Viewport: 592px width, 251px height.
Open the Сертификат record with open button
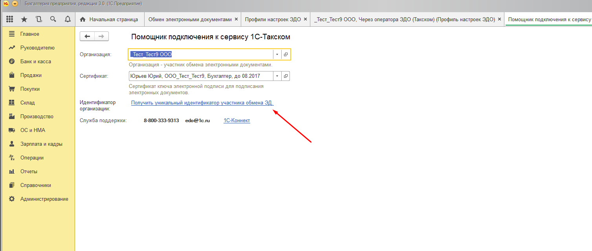pyautogui.click(x=286, y=76)
